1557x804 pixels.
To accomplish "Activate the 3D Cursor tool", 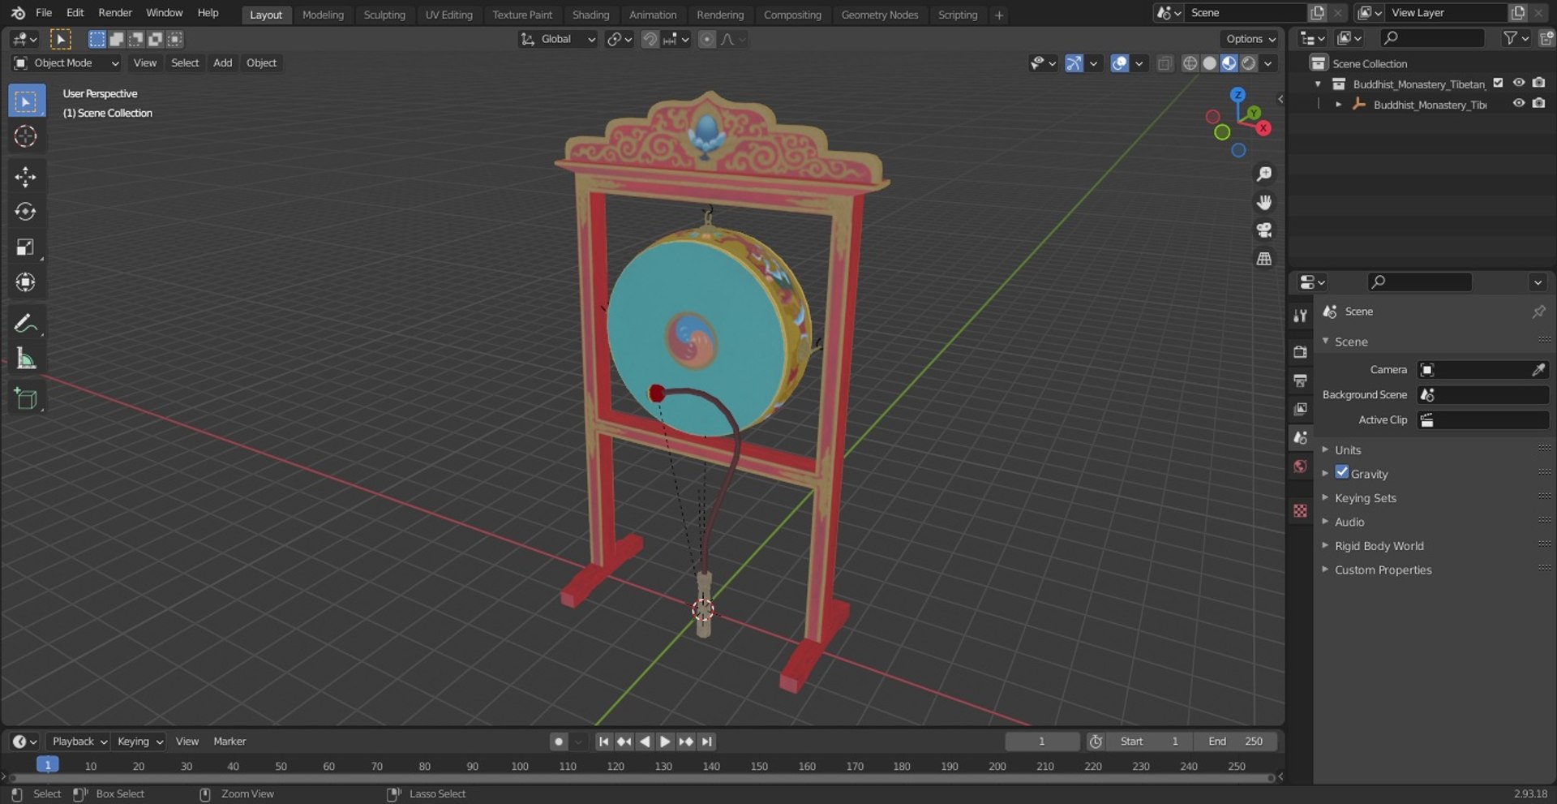I will pos(26,136).
